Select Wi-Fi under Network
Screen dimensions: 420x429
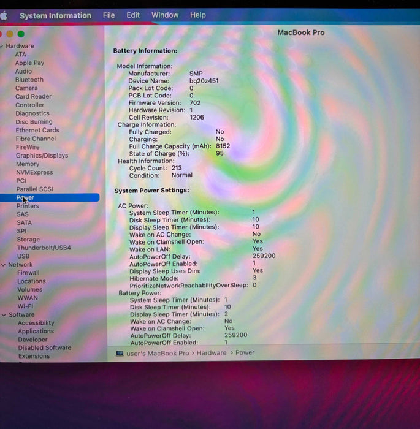[25, 306]
